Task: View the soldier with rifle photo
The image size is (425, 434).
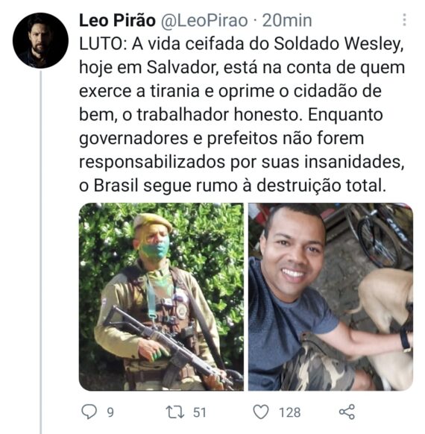Action: [161, 297]
